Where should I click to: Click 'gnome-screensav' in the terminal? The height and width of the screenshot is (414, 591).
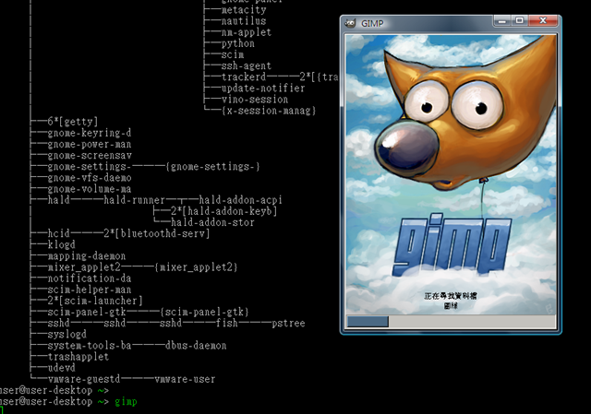point(90,155)
